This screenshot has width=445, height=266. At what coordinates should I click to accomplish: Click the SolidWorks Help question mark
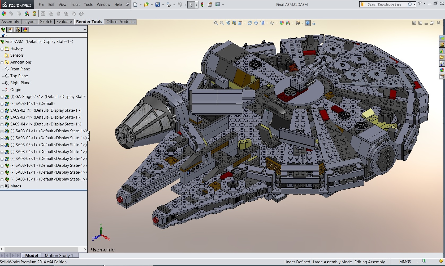420,3
